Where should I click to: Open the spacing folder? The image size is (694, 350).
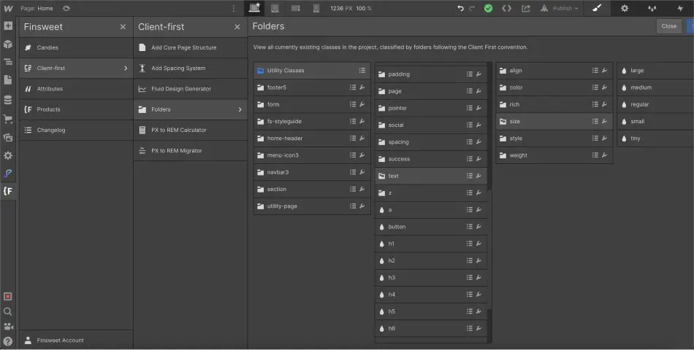[x=431, y=142]
